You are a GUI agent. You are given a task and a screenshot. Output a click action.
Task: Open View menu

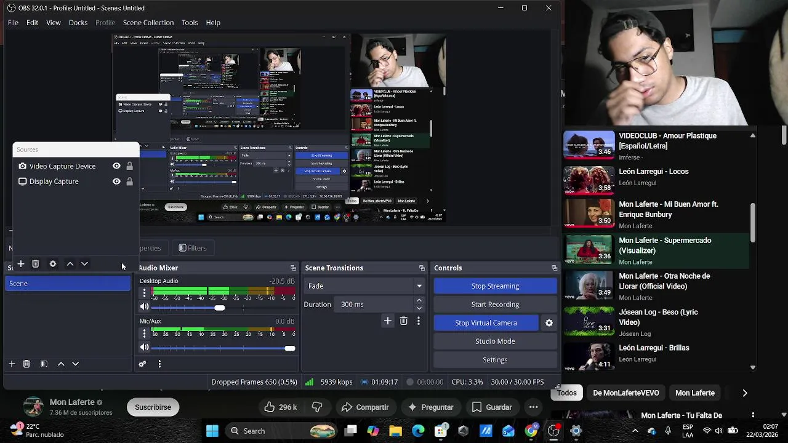[x=54, y=23]
